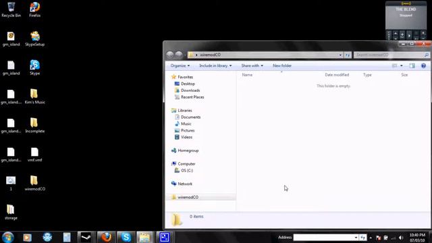432x243 pixels.
Task: Click the taskbar Address input field
Action: click(x=323, y=238)
